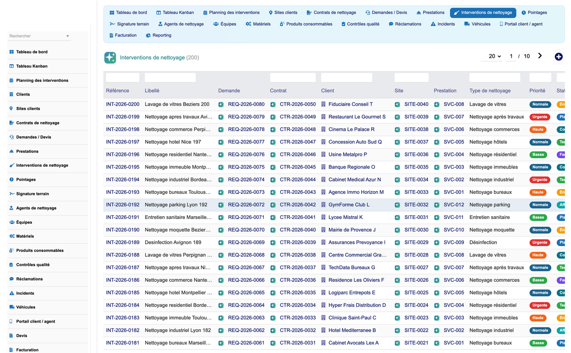Open client link Lycee Mistral K
This screenshot has width=571, height=353.
(x=345, y=218)
